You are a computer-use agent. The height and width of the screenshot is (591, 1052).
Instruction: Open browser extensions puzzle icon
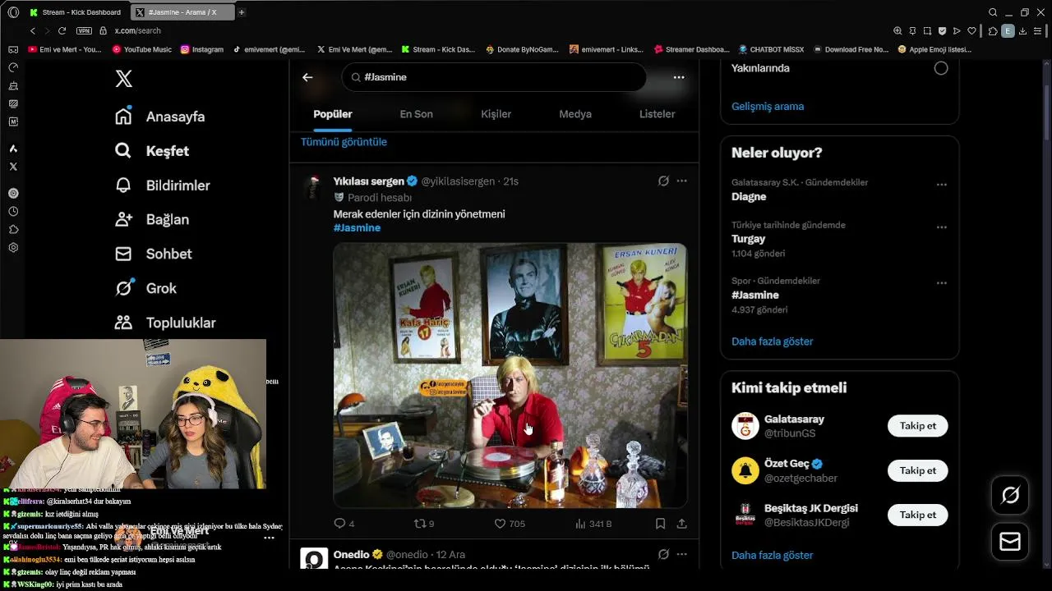(993, 31)
